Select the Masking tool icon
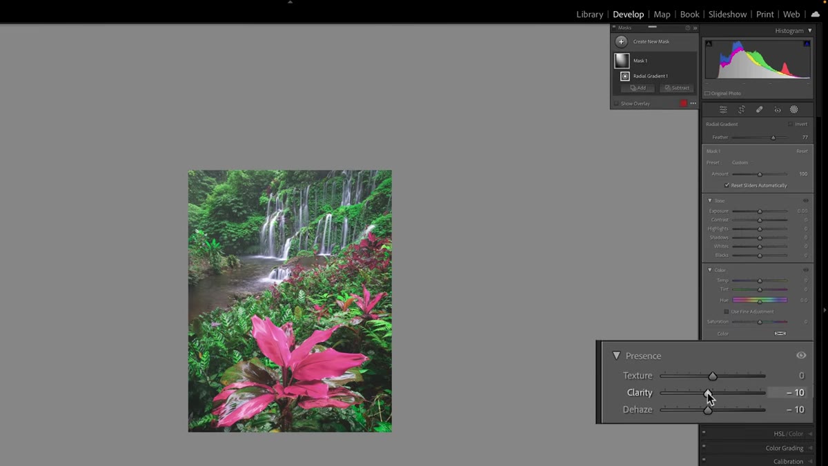828x466 pixels. coord(794,110)
